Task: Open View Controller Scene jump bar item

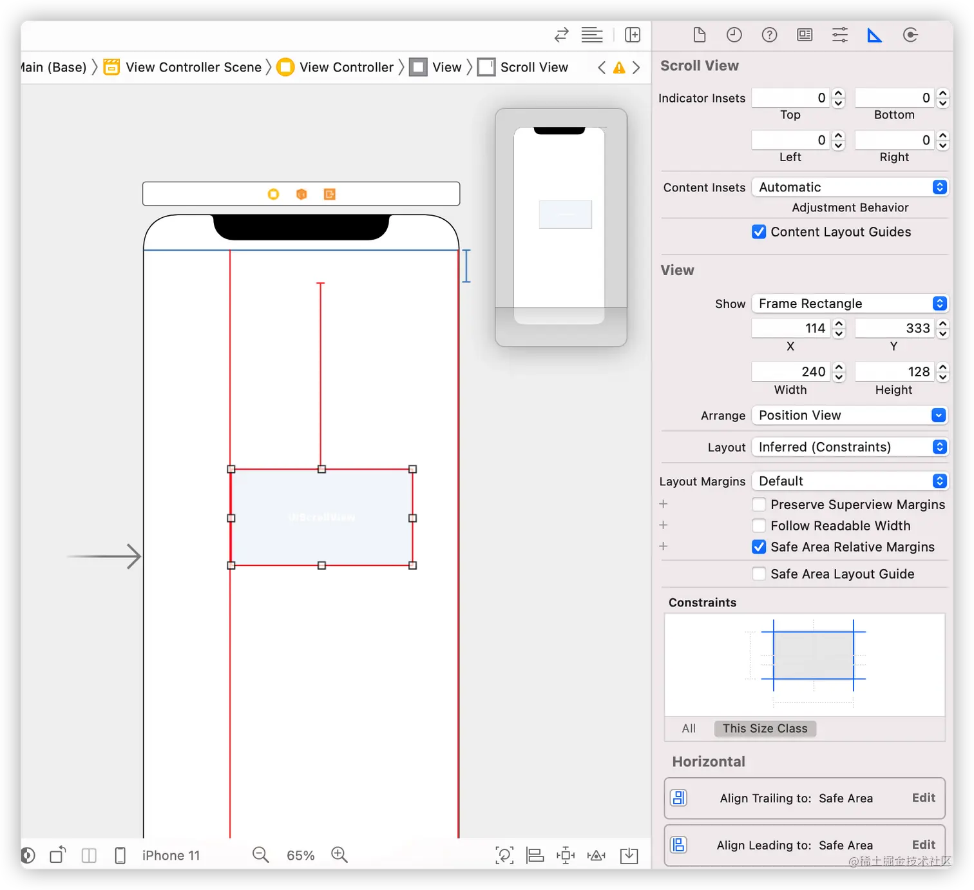Action: [x=183, y=68]
